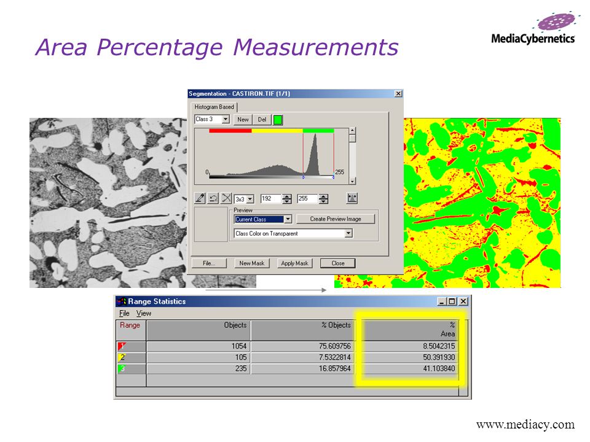This screenshot has width=590, height=442.
Task: Click the histogram scrollbar up arrow
Action: point(352,130)
